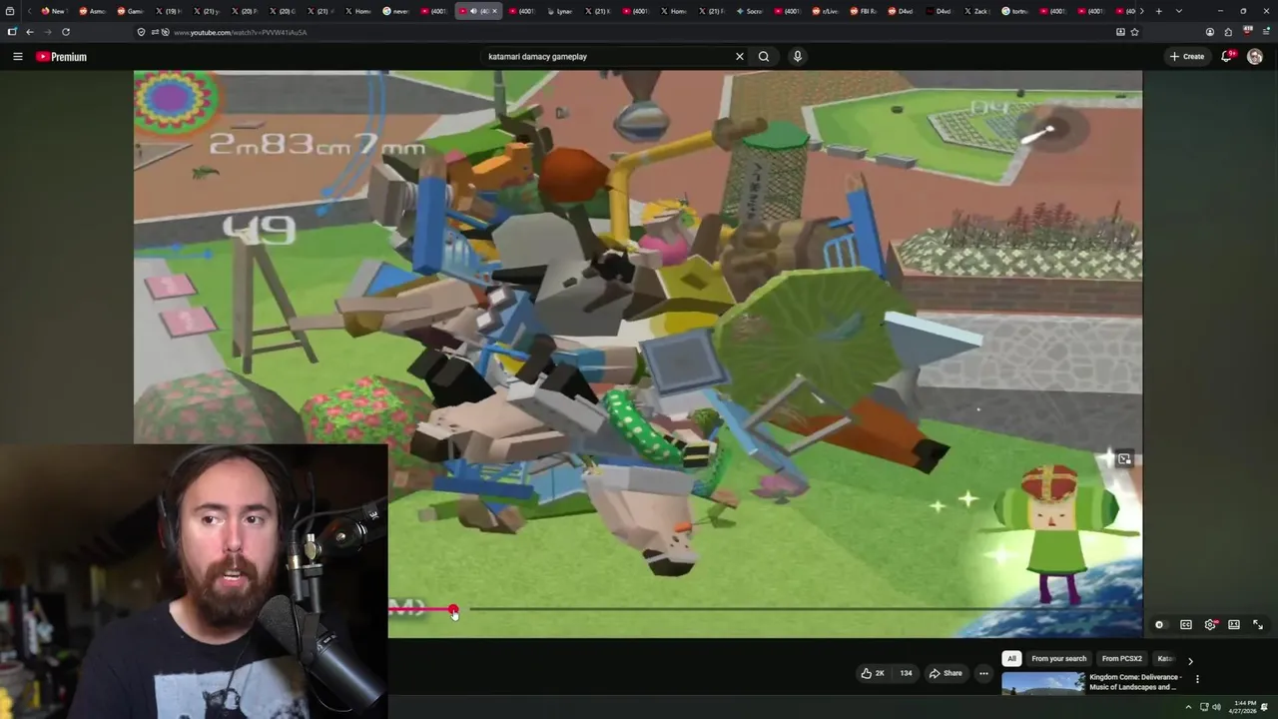Run search with the magnifying glass button
Screen dimensions: 1278x719
pos(764,57)
